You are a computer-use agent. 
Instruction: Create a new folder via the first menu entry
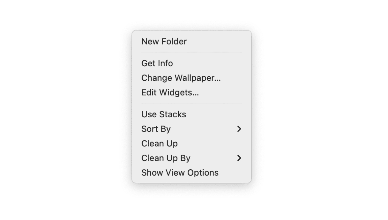click(x=164, y=41)
